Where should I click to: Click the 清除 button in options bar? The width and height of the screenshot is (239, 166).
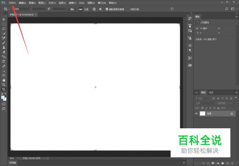click(x=72, y=9)
